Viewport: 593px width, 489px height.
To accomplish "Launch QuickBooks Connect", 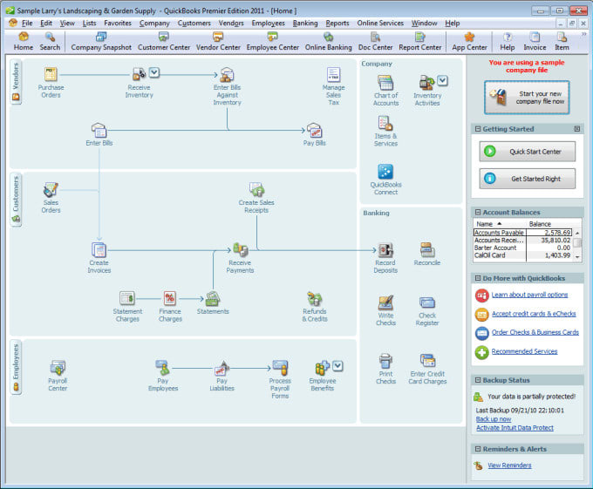I will tap(385, 172).
